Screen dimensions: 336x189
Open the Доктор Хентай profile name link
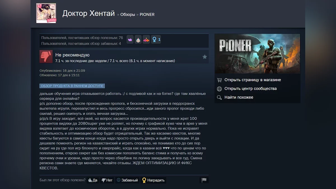[88, 13]
